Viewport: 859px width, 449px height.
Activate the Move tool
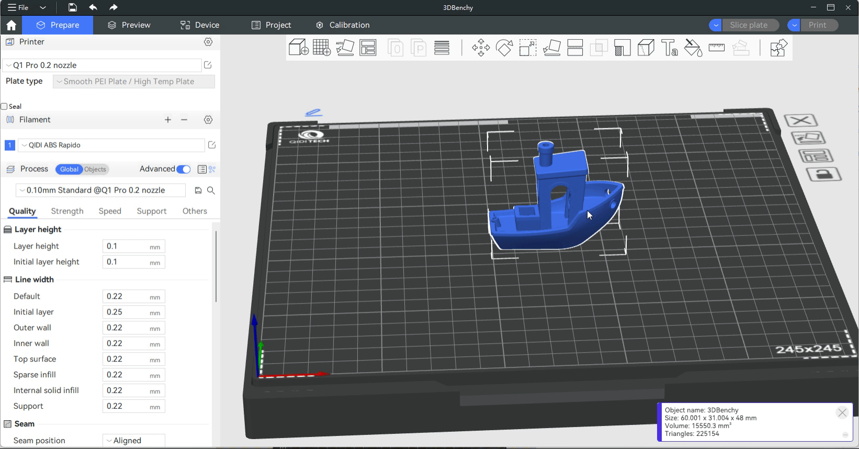(x=481, y=48)
